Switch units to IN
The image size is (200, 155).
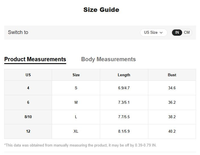click(x=177, y=33)
